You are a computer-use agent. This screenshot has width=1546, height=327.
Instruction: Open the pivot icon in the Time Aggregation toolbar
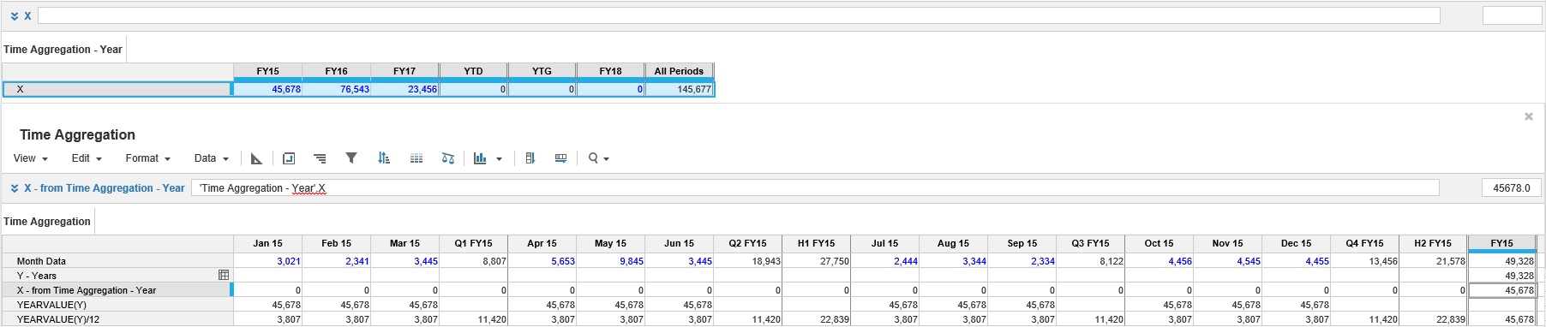pyautogui.click(x=256, y=158)
